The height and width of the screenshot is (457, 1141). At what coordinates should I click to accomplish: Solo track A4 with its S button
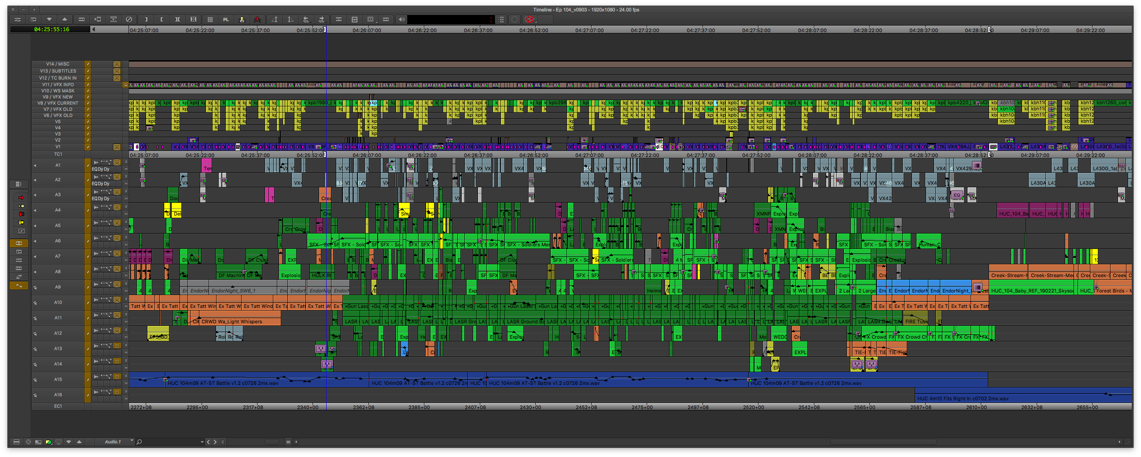pos(126,207)
